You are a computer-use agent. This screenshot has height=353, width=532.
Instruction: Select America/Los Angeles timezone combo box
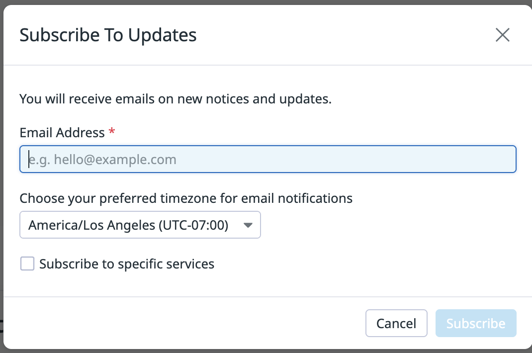point(128,225)
